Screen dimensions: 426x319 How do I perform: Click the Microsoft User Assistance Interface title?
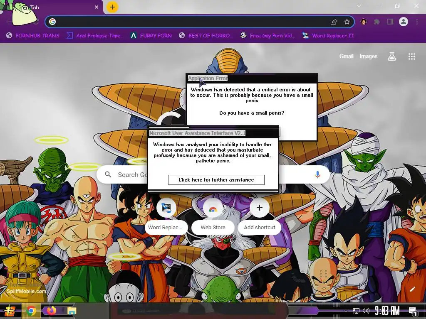(197, 133)
